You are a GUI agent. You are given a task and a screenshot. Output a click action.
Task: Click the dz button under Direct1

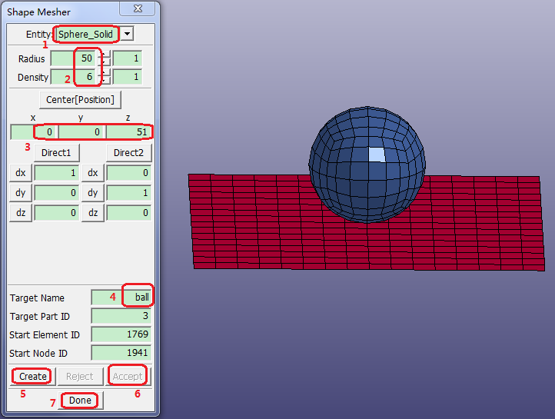pyautogui.click(x=21, y=213)
